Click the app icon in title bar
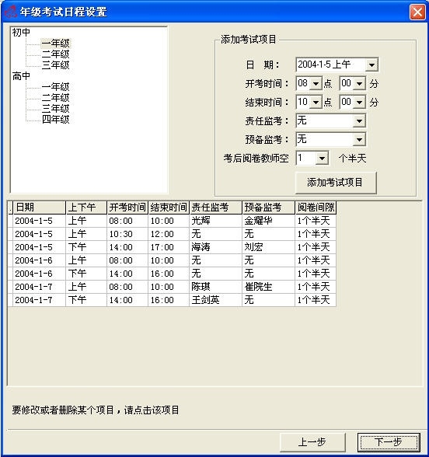 (11, 12)
